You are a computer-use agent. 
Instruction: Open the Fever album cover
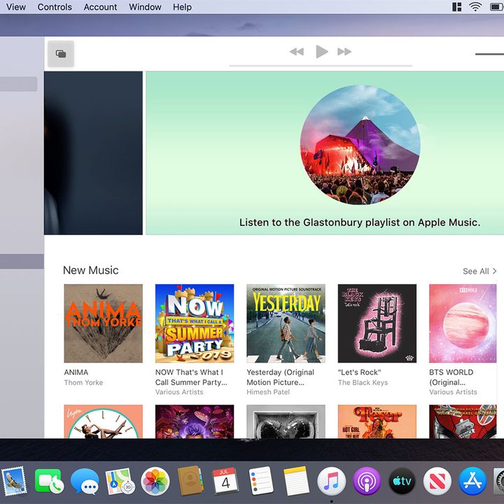coord(377,421)
